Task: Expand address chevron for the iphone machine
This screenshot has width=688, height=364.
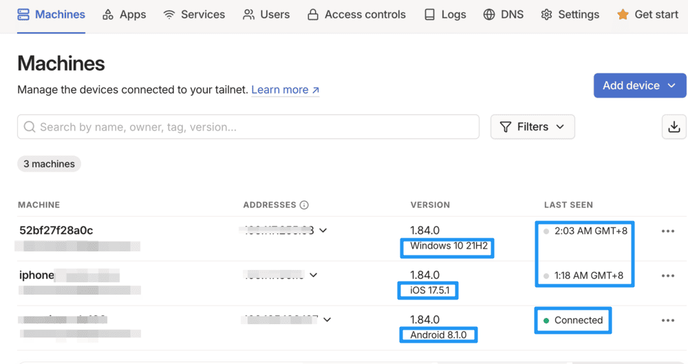Action: pos(314,275)
